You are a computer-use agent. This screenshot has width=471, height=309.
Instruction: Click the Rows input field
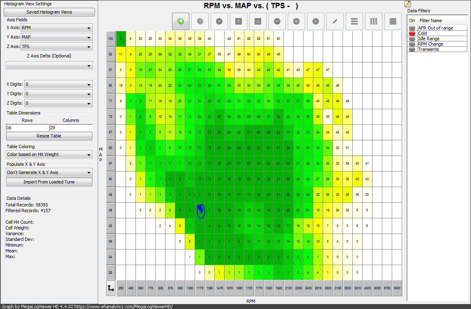tap(28, 128)
